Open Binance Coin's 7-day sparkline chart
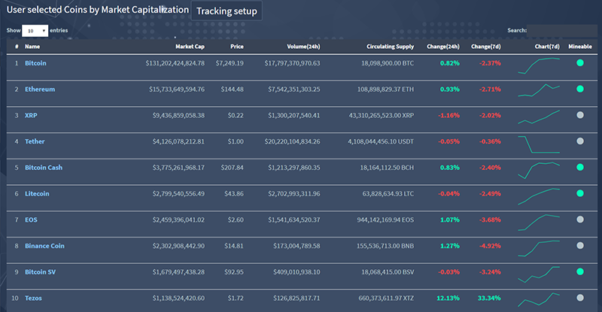Screen dimensions: 602x312 click(539, 248)
